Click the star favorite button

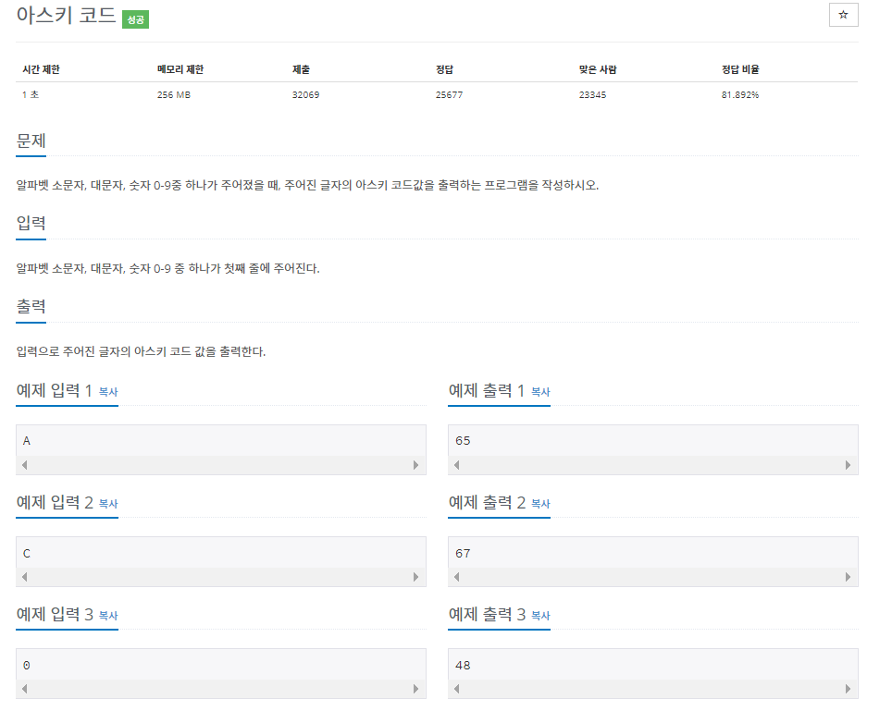(843, 15)
